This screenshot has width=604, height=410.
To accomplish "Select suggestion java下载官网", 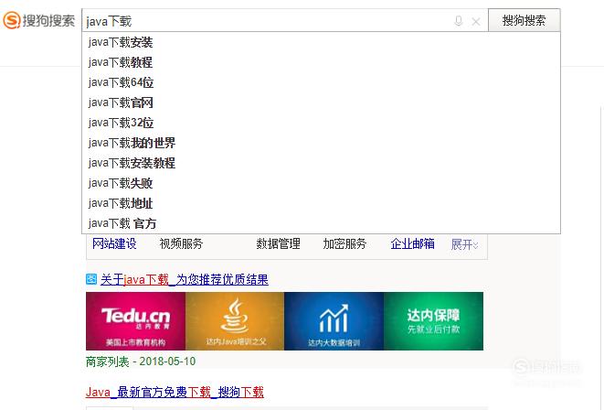I will coord(321,102).
